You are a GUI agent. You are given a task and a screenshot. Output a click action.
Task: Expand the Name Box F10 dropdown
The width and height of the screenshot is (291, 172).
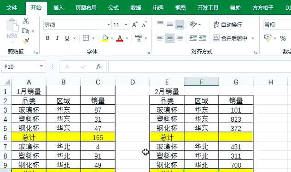pyautogui.click(x=41, y=66)
